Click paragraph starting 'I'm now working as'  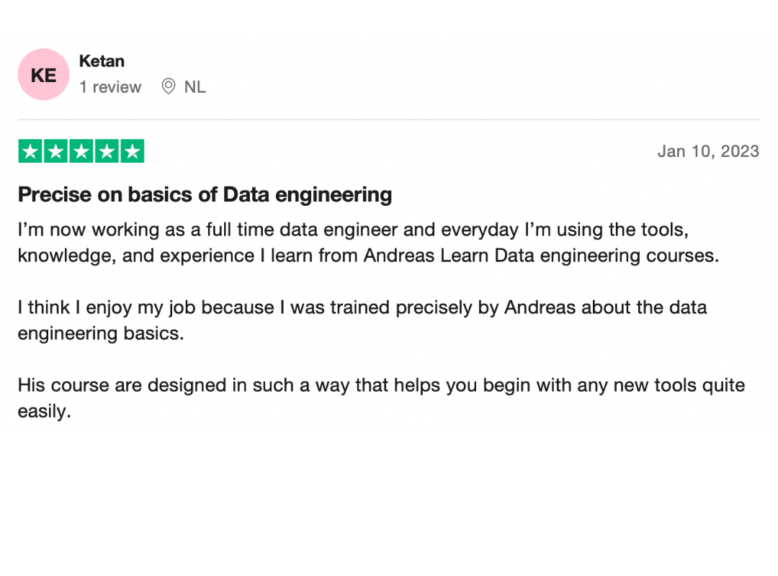(x=368, y=243)
